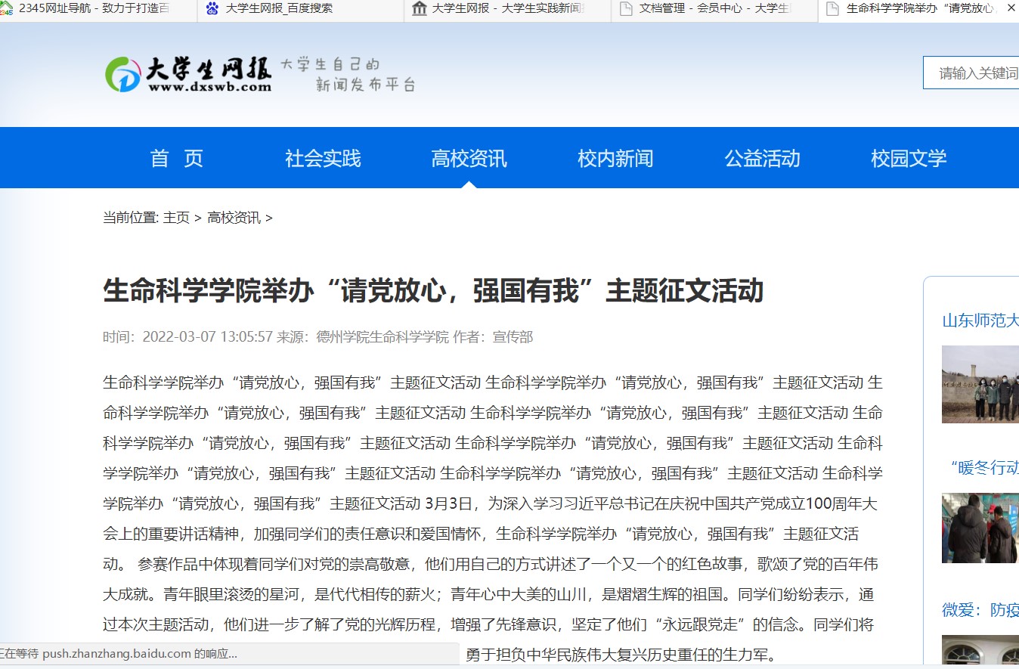Click the 请输入关键词 search field
The width and height of the screenshot is (1019, 669).
pyautogui.click(x=975, y=73)
